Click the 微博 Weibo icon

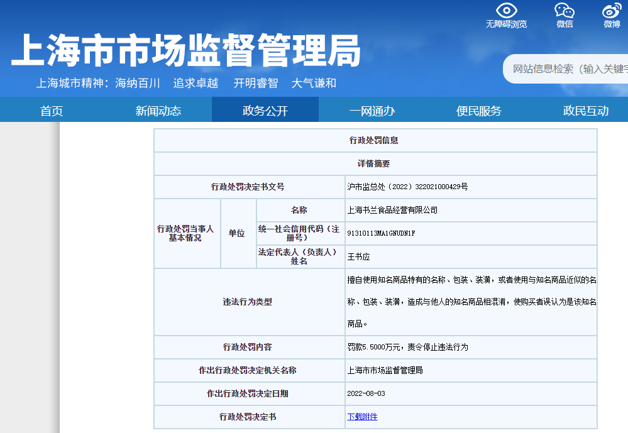(611, 11)
